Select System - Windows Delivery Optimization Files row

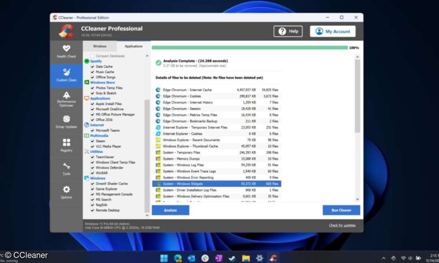(217, 196)
